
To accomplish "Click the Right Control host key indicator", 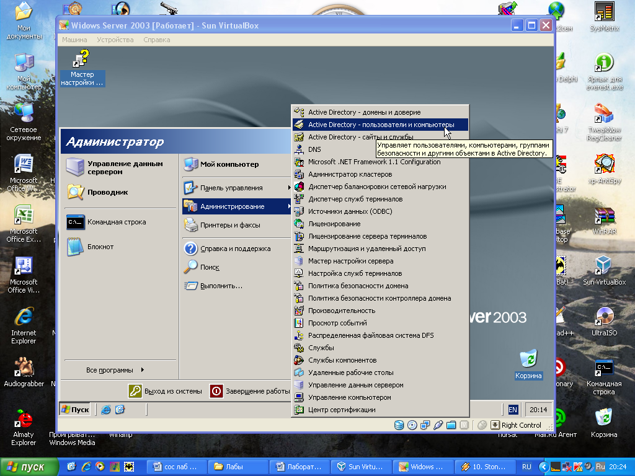I will [x=517, y=425].
